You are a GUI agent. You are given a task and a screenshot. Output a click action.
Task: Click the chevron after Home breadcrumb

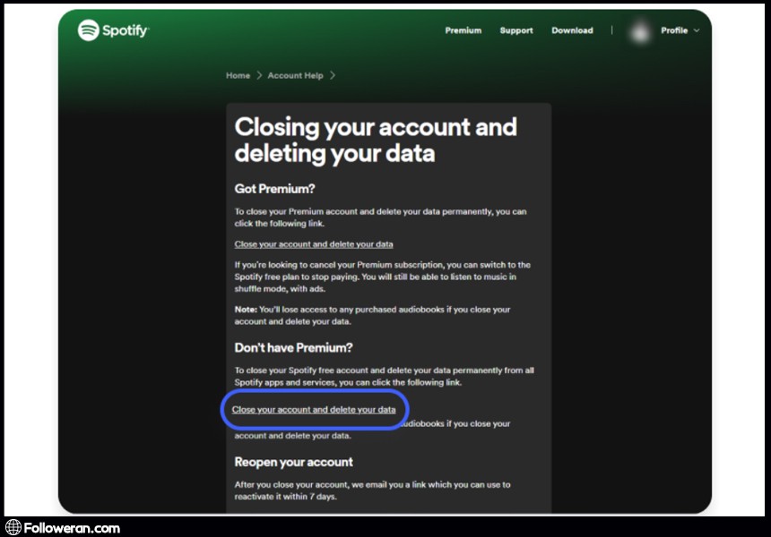pyautogui.click(x=259, y=76)
